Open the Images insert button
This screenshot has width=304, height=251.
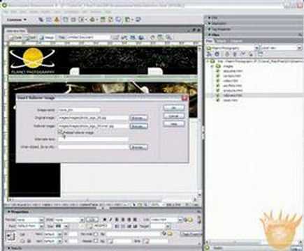click(x=82, y=20)
